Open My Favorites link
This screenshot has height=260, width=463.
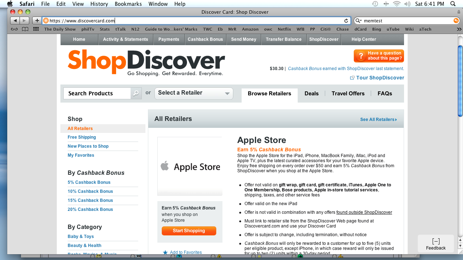click(x=81, y=155)
